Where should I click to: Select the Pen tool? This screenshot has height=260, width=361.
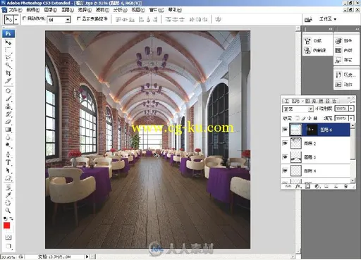(8, 154)
